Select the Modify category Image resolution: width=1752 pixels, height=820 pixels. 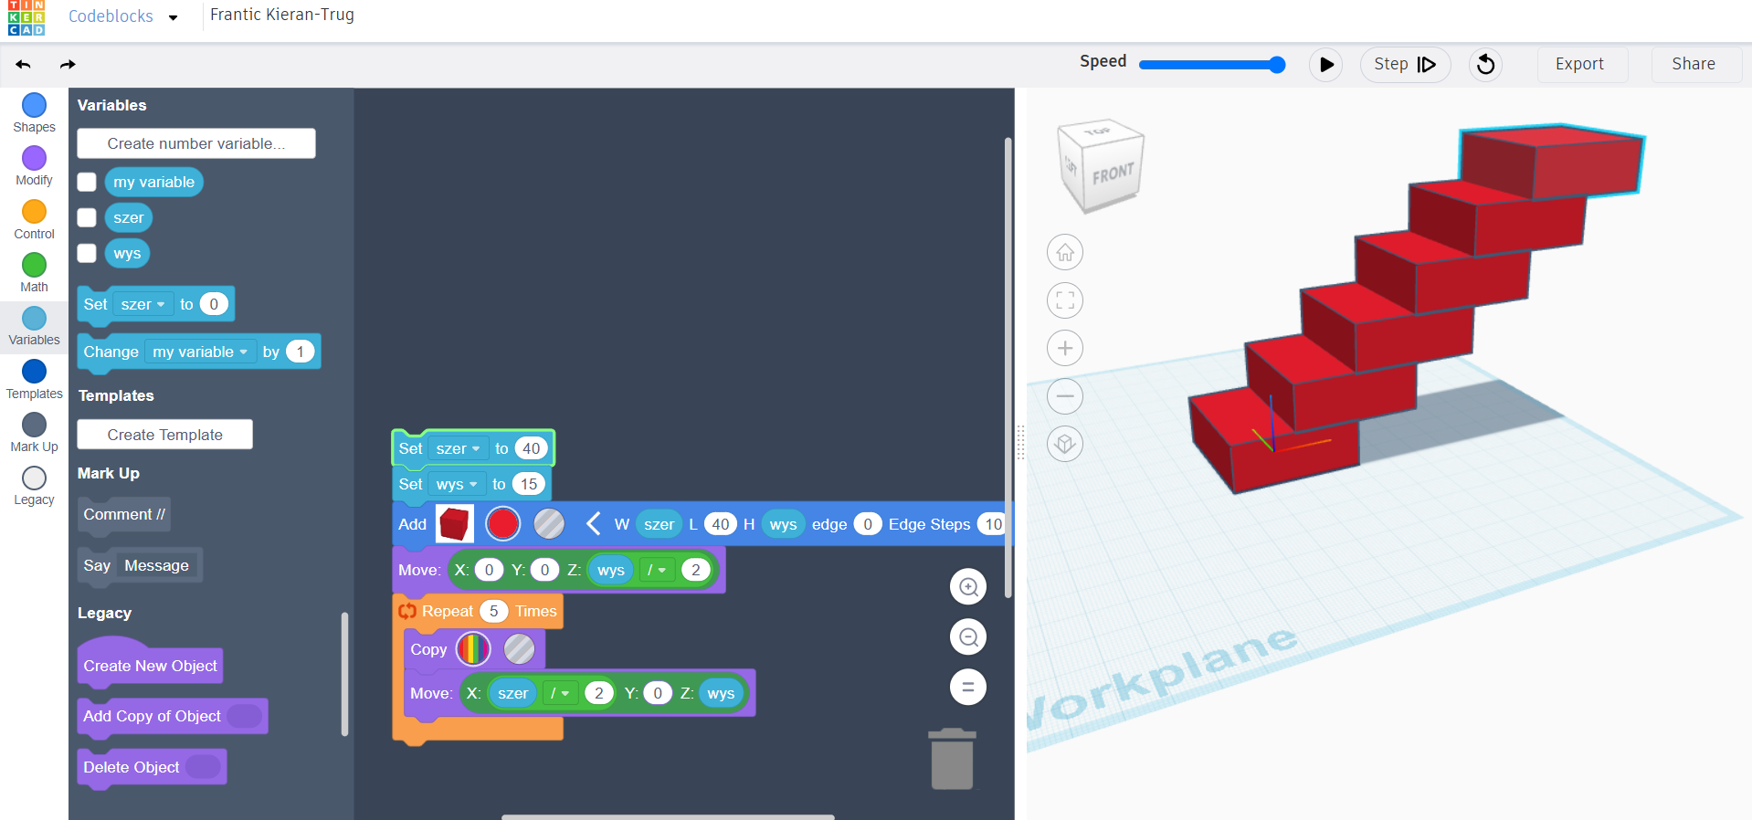tap(34, 166)
